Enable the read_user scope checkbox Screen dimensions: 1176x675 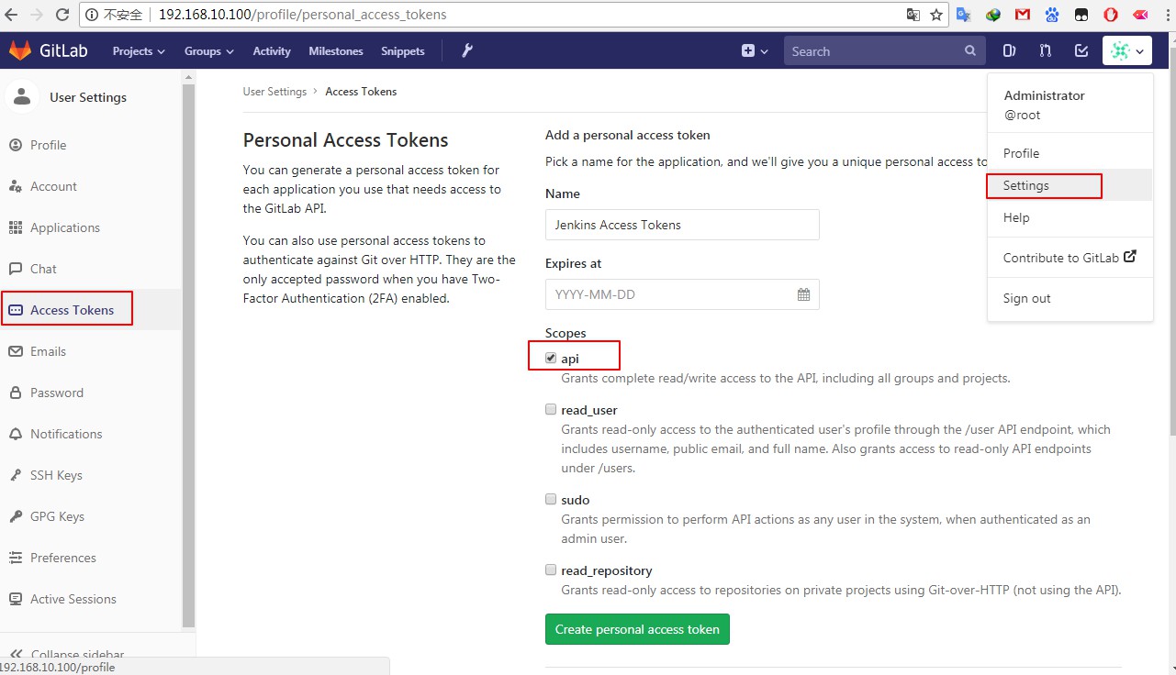click(551, 410)
